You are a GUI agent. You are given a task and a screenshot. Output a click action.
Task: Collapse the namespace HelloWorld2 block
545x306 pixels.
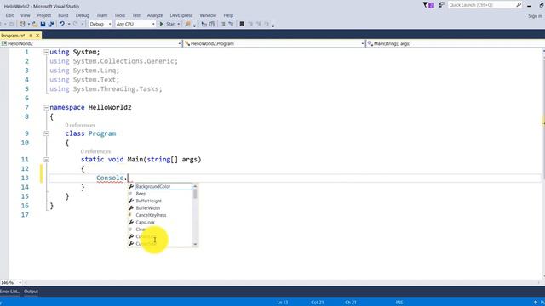pos(46,108)
